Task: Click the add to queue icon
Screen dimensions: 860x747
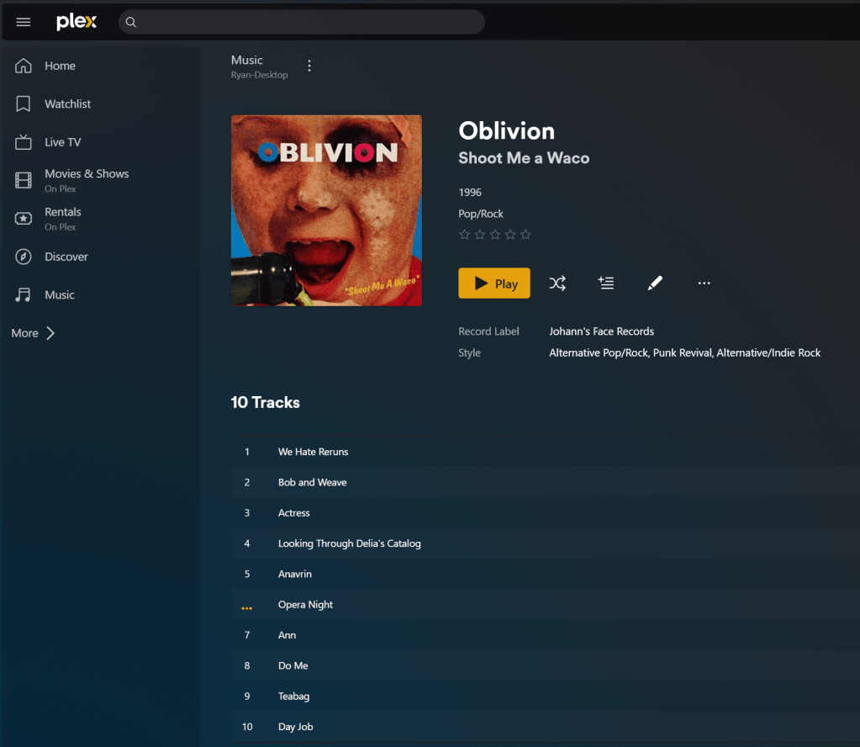Action: point(606,283)
